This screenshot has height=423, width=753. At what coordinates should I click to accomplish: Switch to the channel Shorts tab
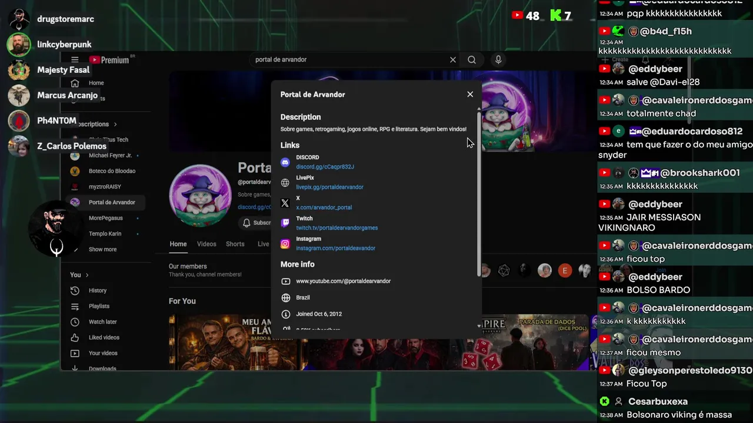pyautogui.click(x=235, y=244)
